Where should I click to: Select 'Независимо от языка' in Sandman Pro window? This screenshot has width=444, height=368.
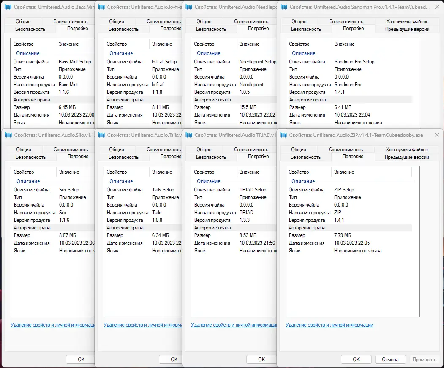(x=358, y=123)
